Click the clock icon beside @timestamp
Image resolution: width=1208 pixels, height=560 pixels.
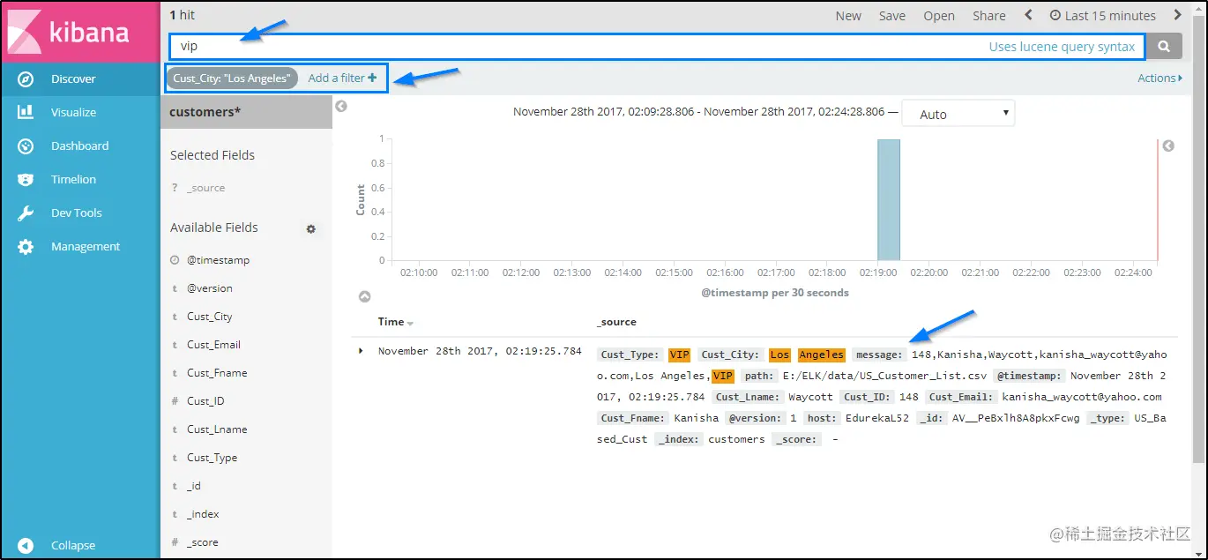click(175, 260)
